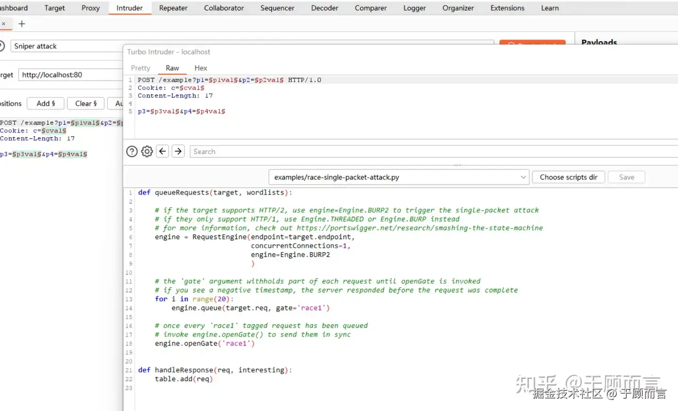The image size is (678, 411).
Task: Open the Comparer tab
Action: coord(371,8)
